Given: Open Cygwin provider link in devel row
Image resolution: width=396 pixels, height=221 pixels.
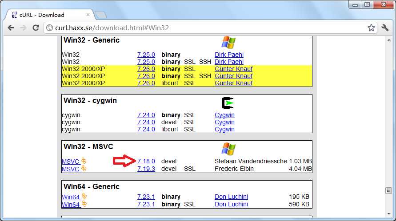Looking at the screenshot, I should [x=224, y=122].
